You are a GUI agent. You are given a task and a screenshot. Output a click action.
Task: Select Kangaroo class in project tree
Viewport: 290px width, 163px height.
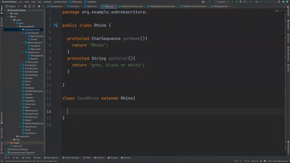coord(34,46)
